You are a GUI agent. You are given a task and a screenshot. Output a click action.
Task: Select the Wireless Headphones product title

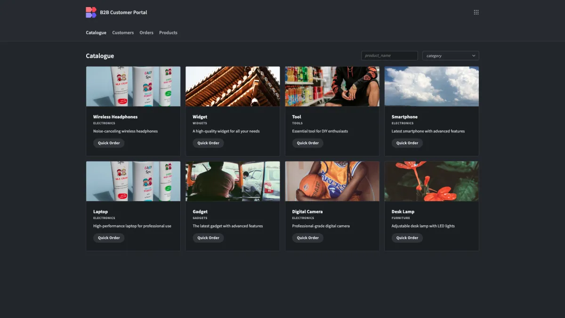click(x=115, y=117)
